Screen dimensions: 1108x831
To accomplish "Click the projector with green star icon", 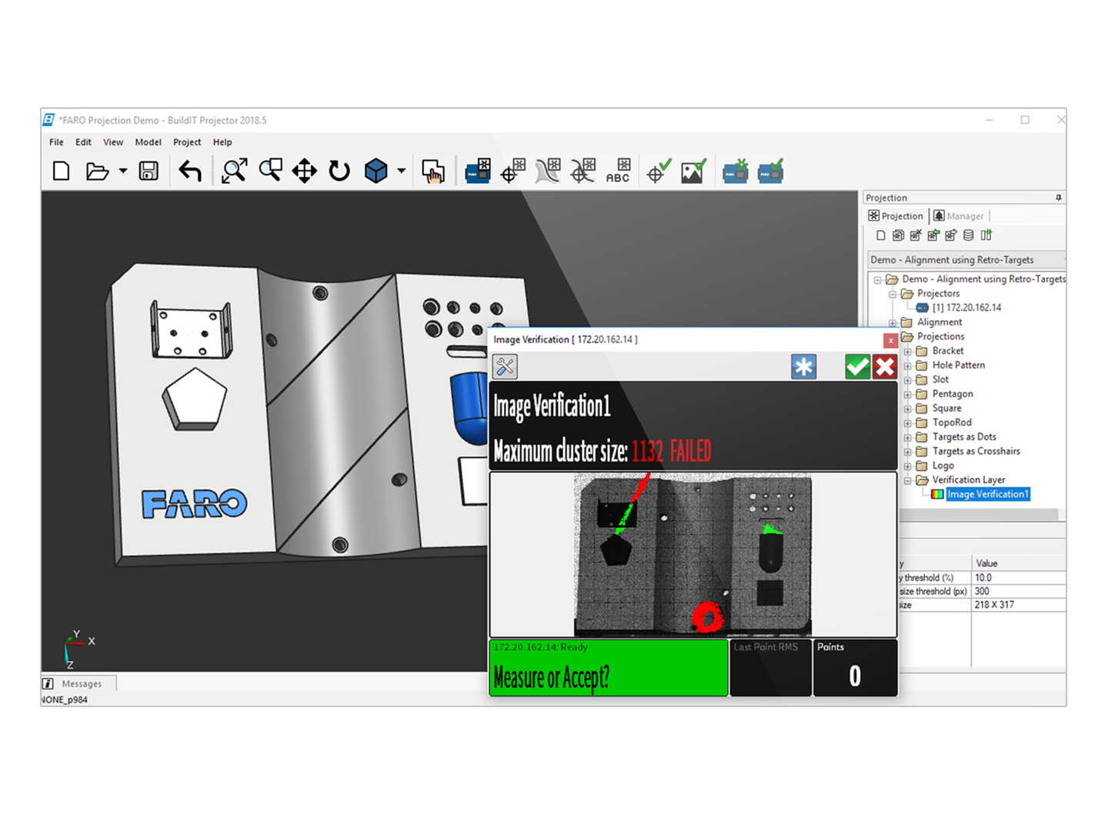I will [x=736, y=171].
